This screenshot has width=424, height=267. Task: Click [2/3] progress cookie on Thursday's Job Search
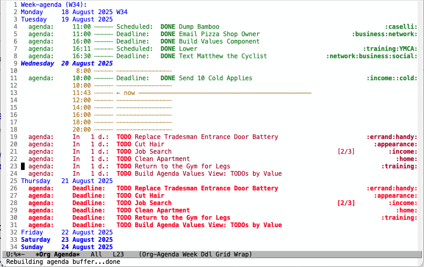(346, 203)
